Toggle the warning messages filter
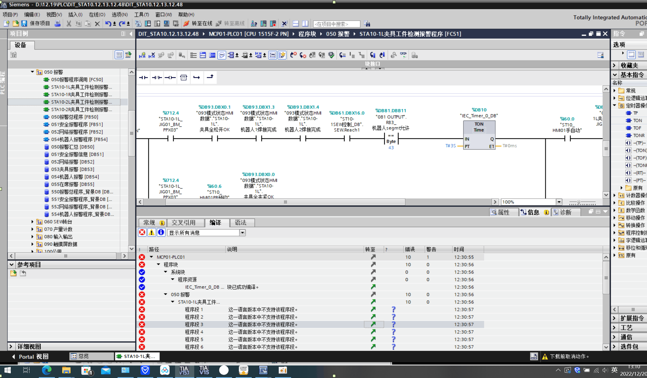647x378 pixels. click(151, 233)
